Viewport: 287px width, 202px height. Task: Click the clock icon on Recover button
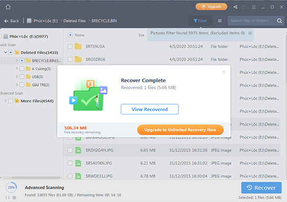pos(249,188)
